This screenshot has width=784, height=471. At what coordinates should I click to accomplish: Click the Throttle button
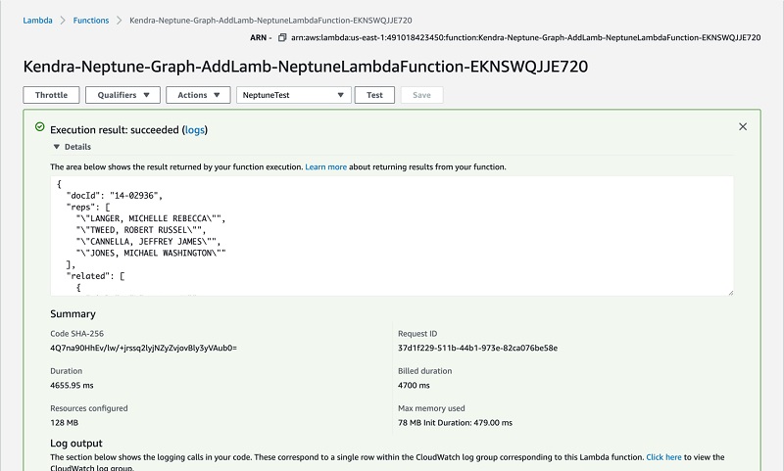coord(51,95)
